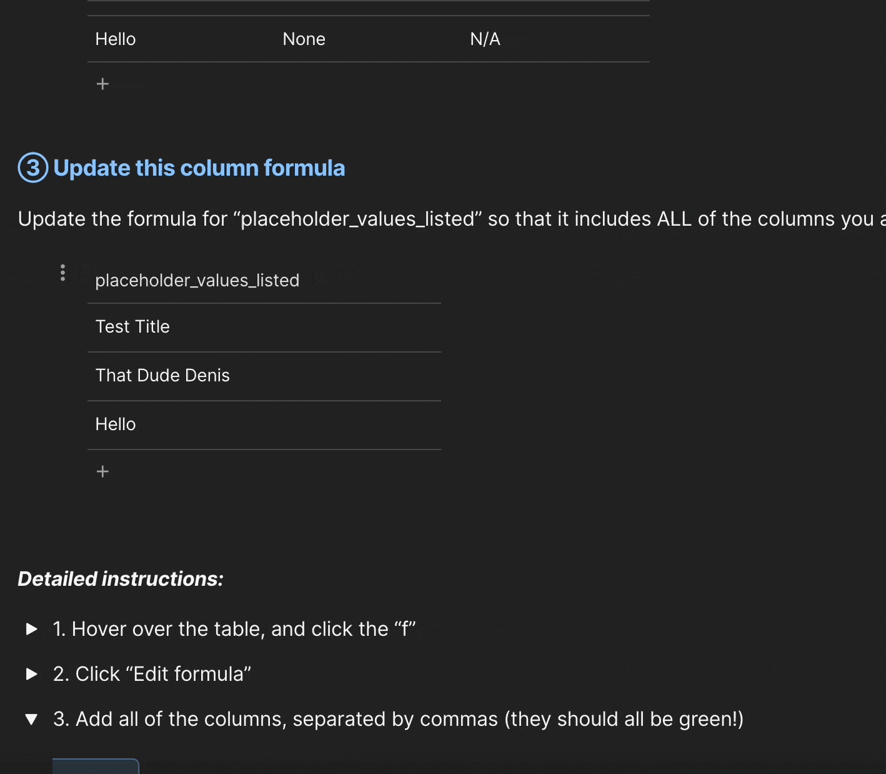Image resolution: width=886 pixels, height=774 pixels.
Task: Add a row to the placeholder_values_listed table
Action: (103, 471)
